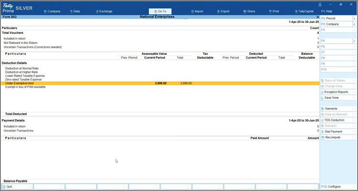Click the Paid Amount column header
The height and width of the screenshot is (191, 358).
[260, 138]
